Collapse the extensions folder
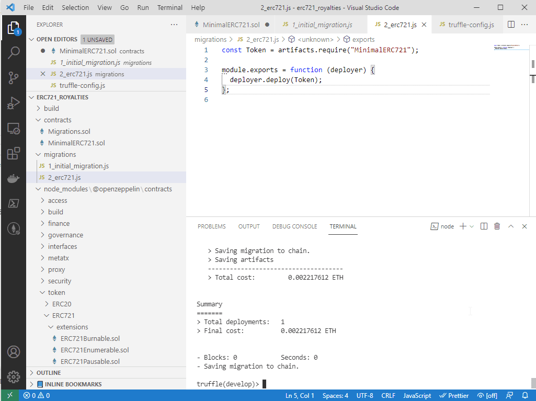 coord(51,327)
